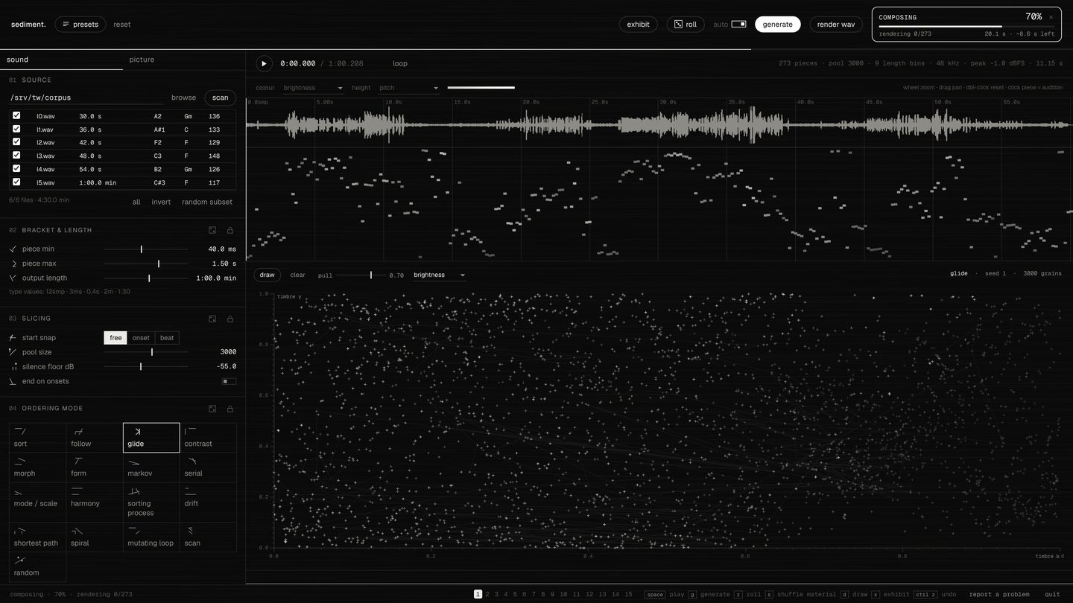The height and width of the screenshot is (603, 1073).
Task: Start playback with the play button
Action: 264,63
